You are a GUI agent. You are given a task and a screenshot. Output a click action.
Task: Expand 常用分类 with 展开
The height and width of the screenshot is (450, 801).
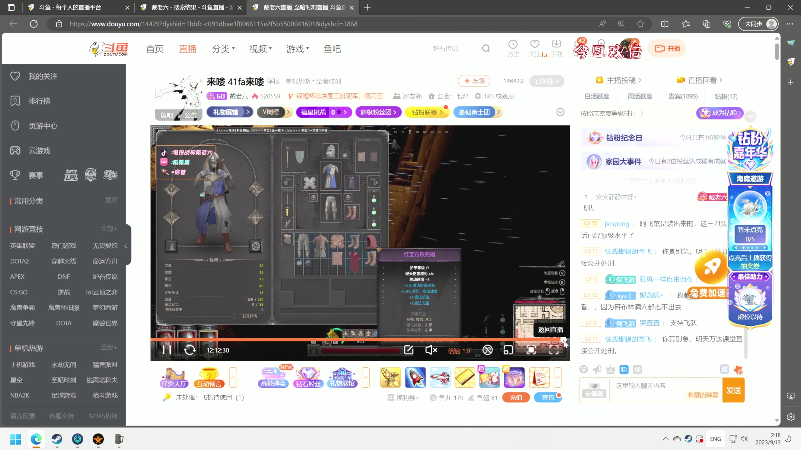(111, 200)
